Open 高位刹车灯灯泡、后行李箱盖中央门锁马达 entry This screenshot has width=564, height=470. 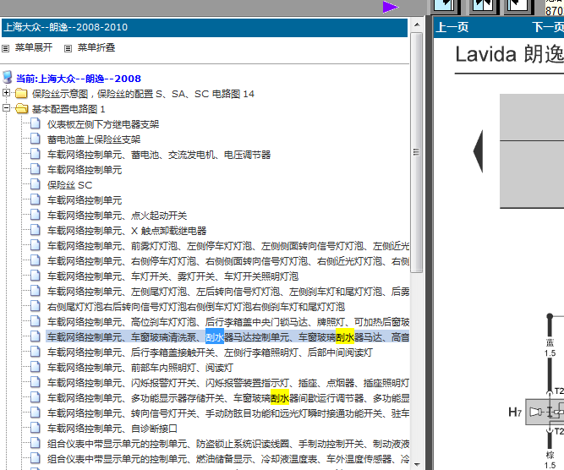[228, 322]
